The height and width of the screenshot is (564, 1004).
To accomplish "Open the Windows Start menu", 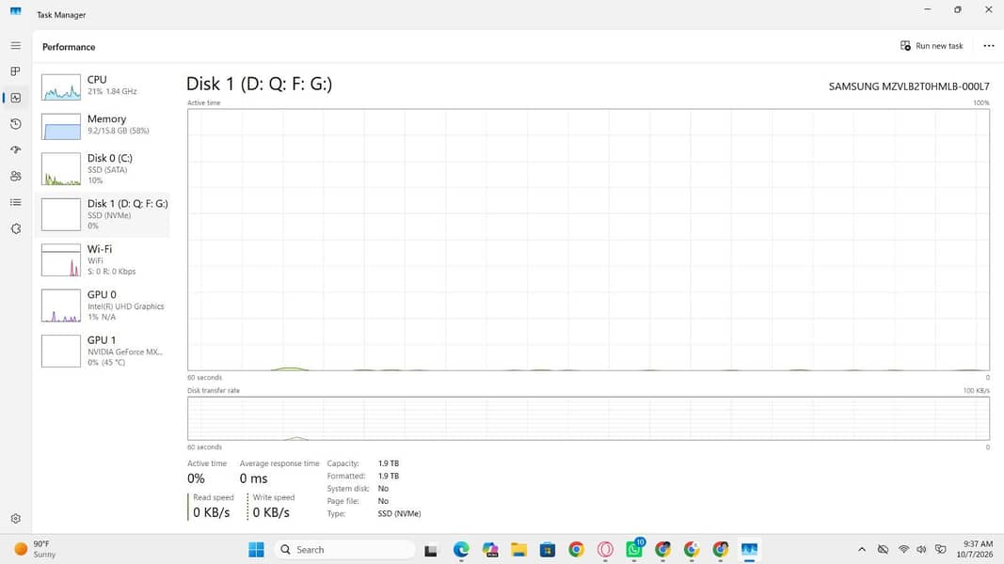I will click(x=256, y=549).
